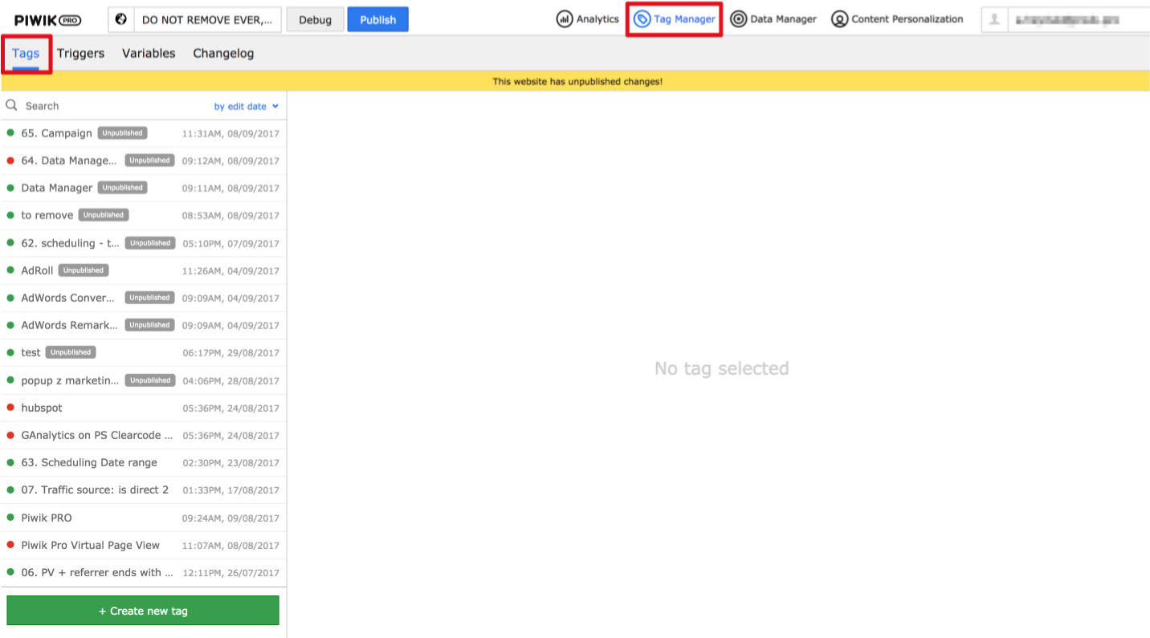This screenshot has width=1150, height=638.
Task: Click the Publish button
Action: point(377,20)
